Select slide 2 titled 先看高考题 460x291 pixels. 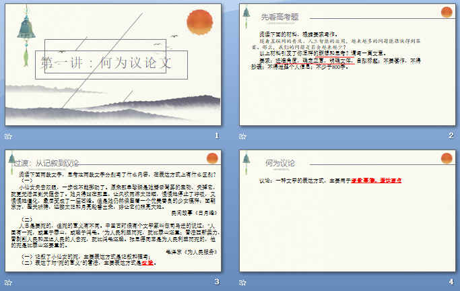tap(348, 65)
